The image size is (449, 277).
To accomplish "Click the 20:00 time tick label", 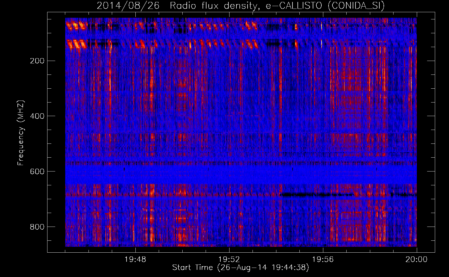I will pos(417,260).
